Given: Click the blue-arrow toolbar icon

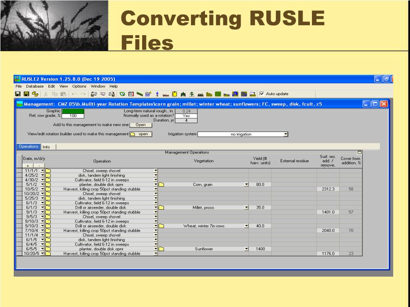Looking at the screenshot, I should 235,94.
